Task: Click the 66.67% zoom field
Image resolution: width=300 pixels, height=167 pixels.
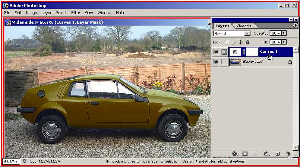Action: pyautogui.click(x=10, y=161)
